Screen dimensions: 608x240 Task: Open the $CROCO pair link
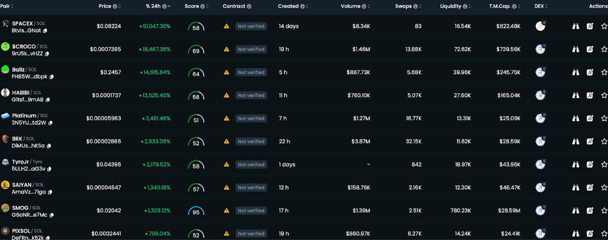point(24,47)
